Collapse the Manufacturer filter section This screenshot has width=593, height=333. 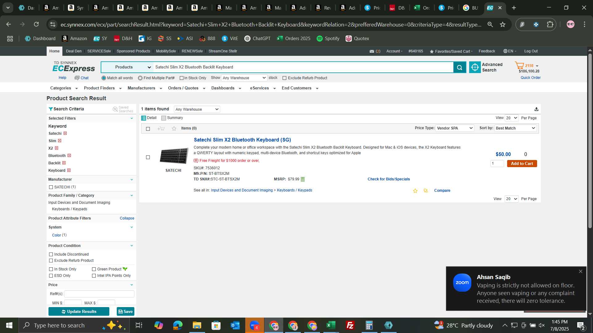point(132,179)
